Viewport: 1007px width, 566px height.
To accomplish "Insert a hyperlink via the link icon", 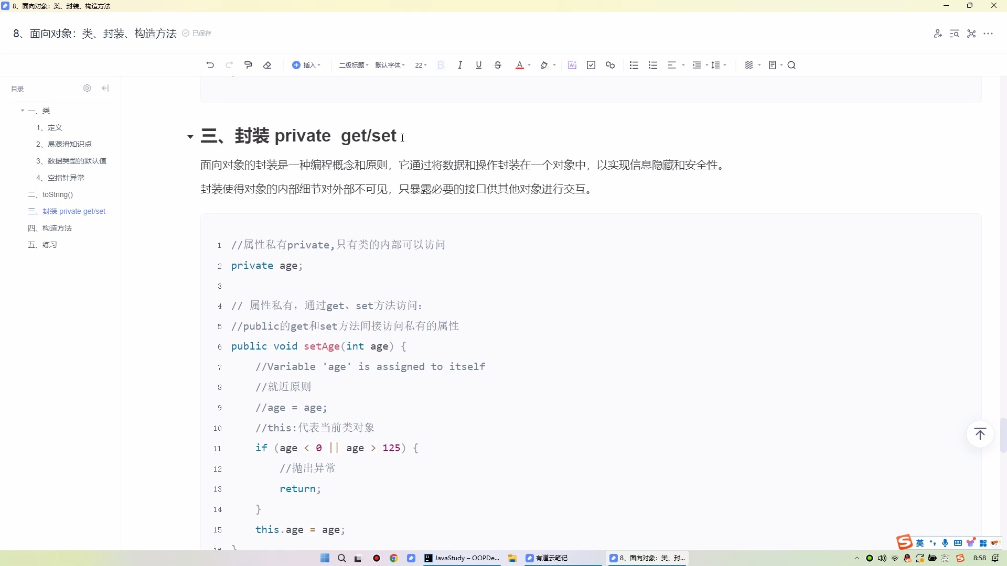I will pyautogui.click(x=610, y=64).
